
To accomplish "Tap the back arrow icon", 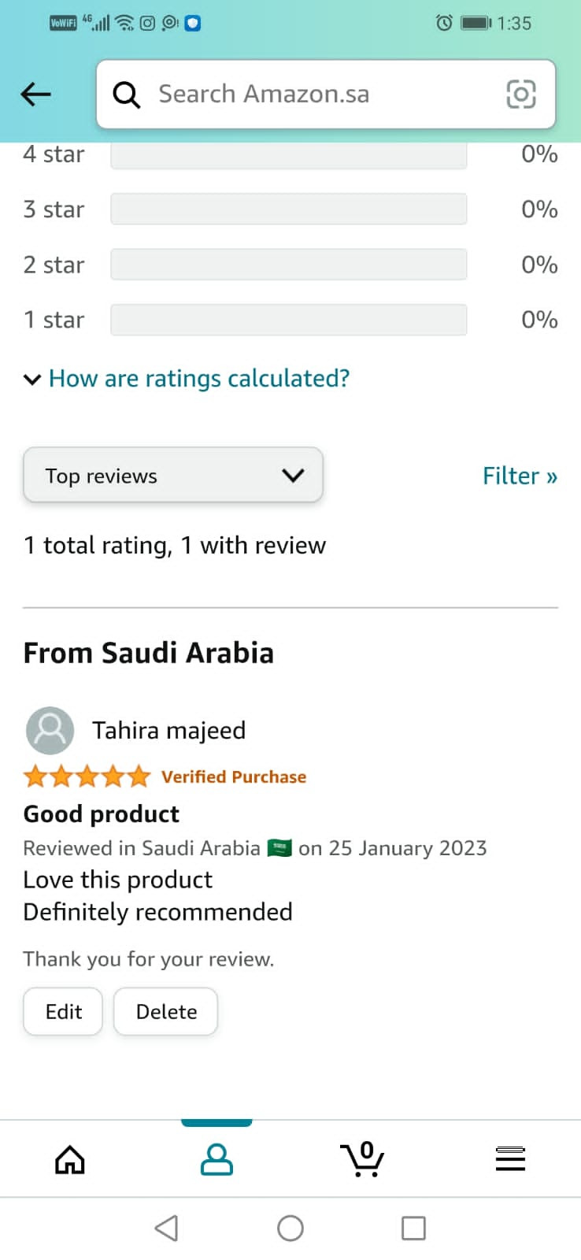I will pyautogui.click(x=35, y=94).
